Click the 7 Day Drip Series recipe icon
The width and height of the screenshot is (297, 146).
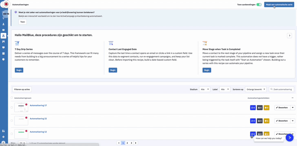point(17,43)
